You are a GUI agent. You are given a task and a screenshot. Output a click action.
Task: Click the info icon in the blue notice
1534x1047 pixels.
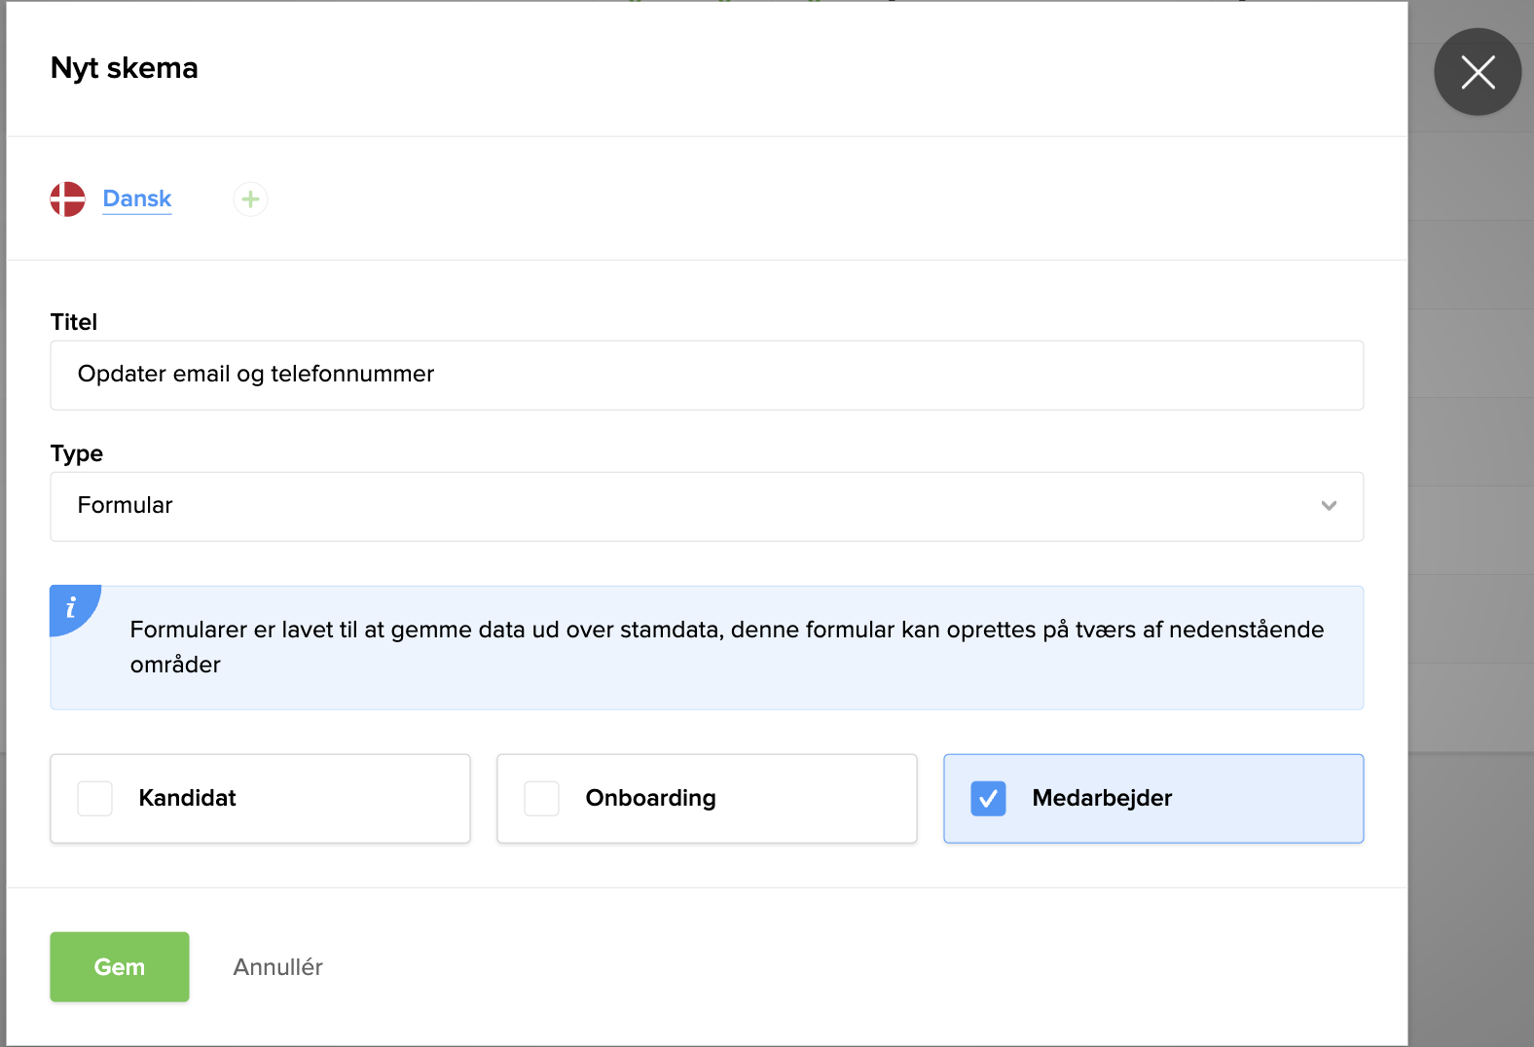[71, 608]
